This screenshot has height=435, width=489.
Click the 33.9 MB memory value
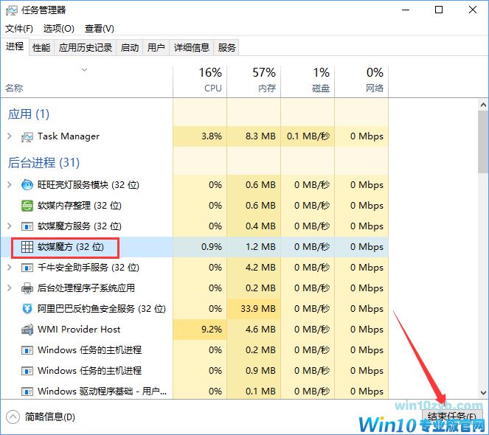[258, 309]
